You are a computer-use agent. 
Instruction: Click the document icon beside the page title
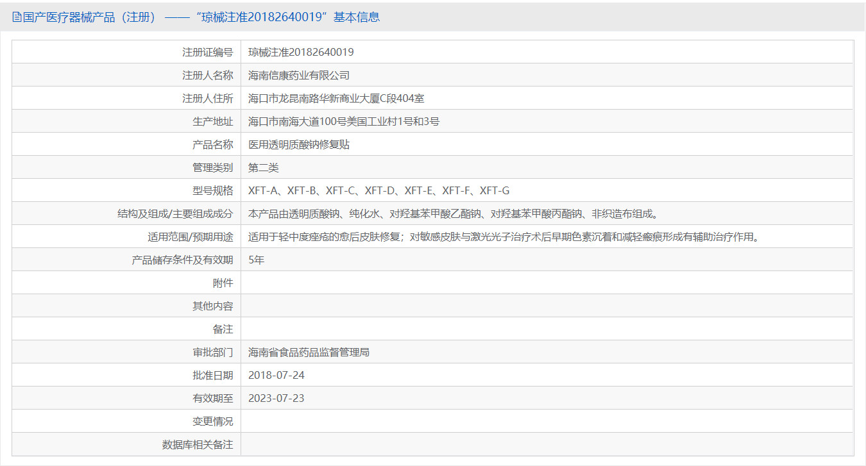[x=17, y=17]
